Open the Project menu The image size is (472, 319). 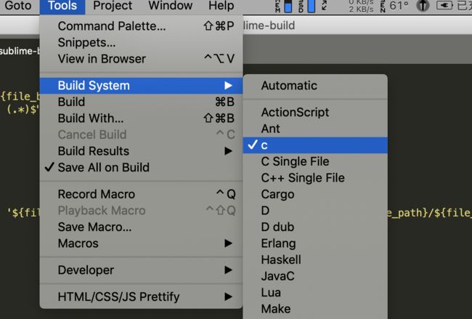113,6
